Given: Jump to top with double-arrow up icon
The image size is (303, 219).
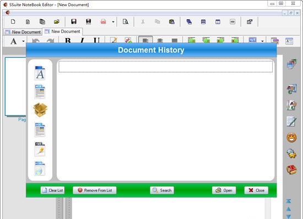Looking at the screenshot, I should [289, 201].
